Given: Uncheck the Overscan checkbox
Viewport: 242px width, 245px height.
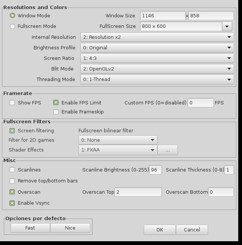Looking at the screenshot, I should [12, 192].
